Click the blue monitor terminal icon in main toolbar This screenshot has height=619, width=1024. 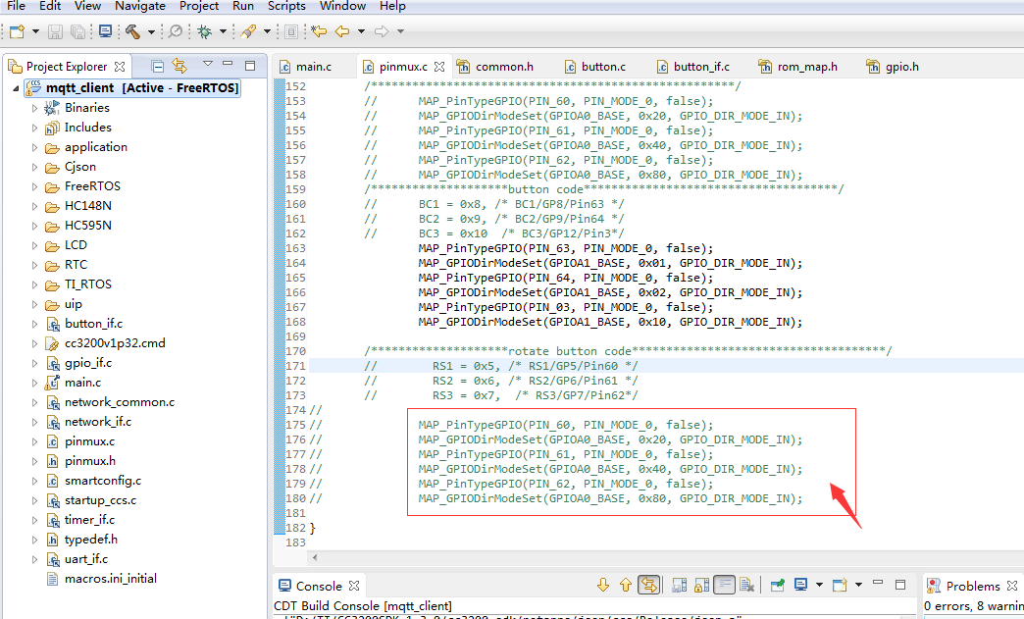(105, 31)
